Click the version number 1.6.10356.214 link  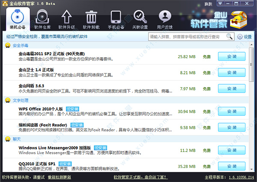point(242,177)
